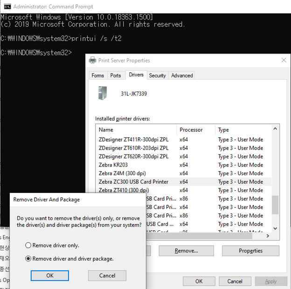Select the Zebra KR203 driver row
Image resolution: width=291 pixels, height=289 pixels.
coord(113,165)
